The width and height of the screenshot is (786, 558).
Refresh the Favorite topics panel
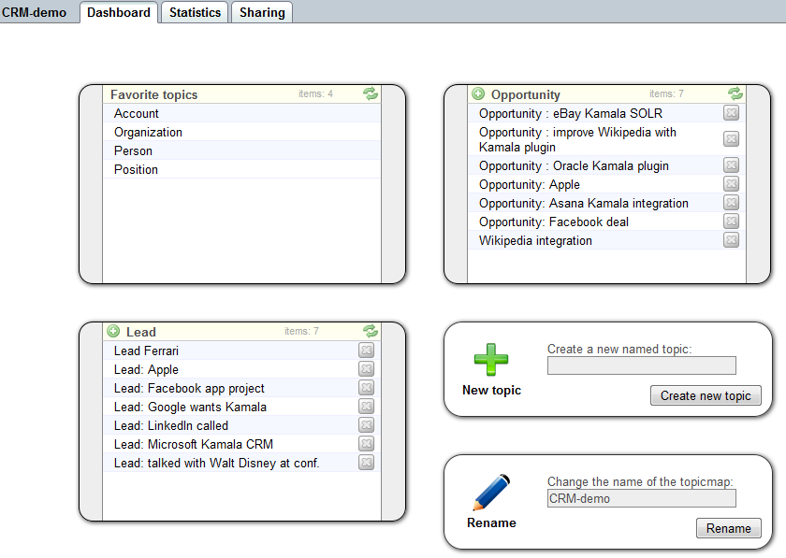coord(371,93)
